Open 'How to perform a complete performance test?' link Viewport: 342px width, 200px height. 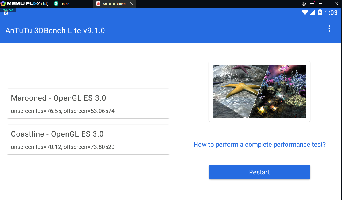pyautogui.click(x=259, y=145)
